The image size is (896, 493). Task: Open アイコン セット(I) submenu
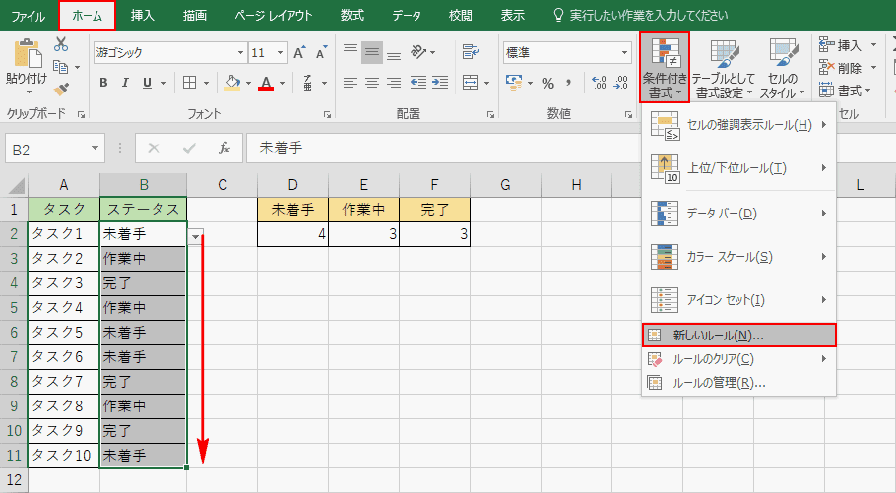[x=738, y=300]
